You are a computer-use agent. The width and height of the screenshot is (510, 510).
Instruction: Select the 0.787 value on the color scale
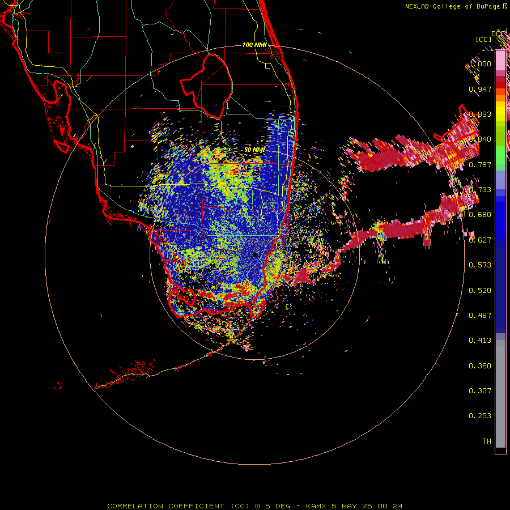480,164
